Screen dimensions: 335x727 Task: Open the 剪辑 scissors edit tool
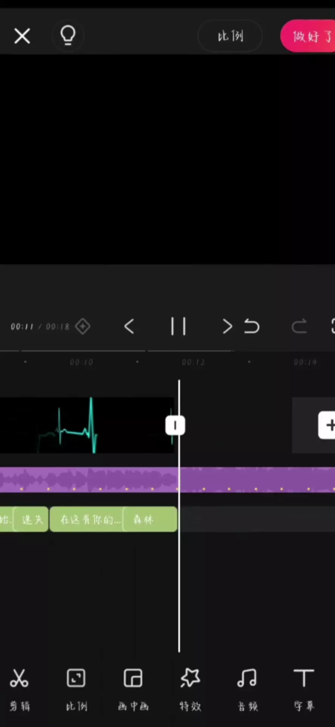(19, 689)
